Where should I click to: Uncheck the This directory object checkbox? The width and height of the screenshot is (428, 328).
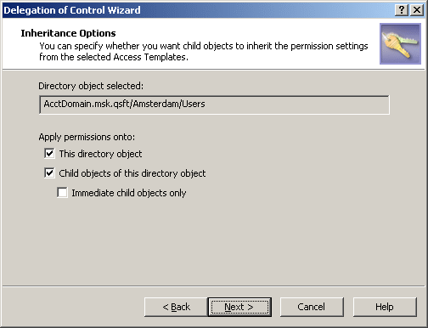tap(49, 154)
